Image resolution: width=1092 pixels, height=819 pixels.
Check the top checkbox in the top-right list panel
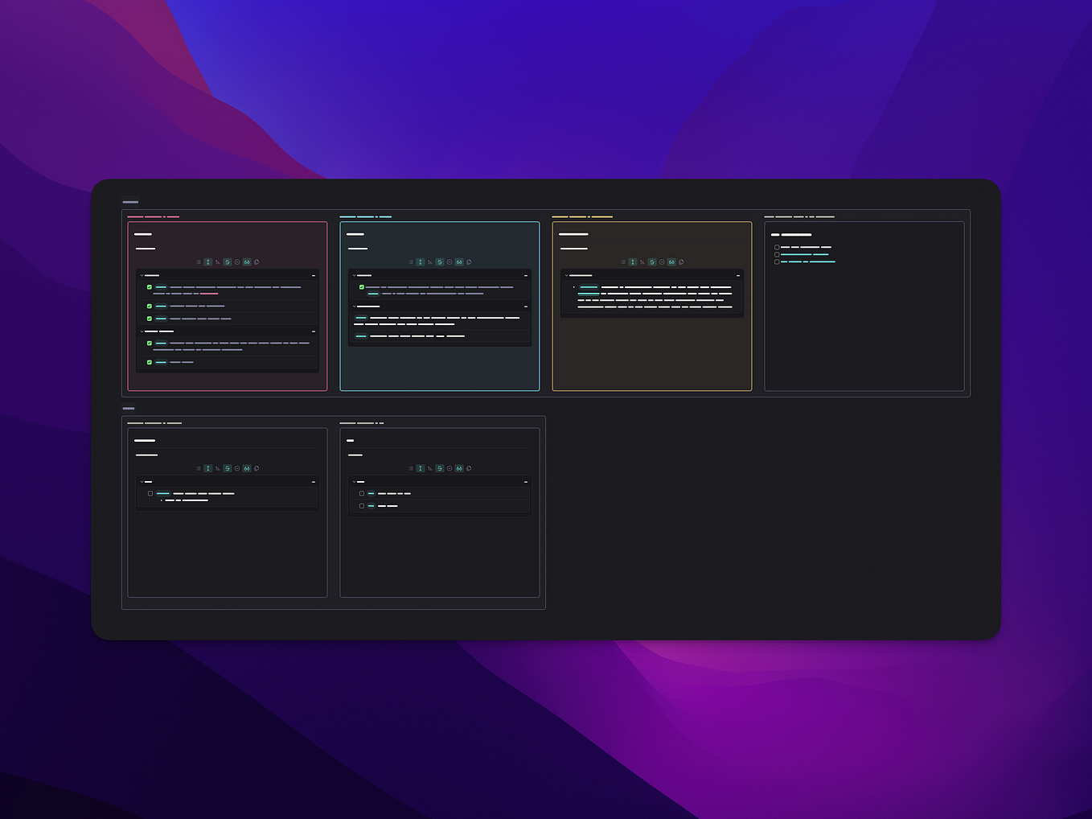[776, 247]
